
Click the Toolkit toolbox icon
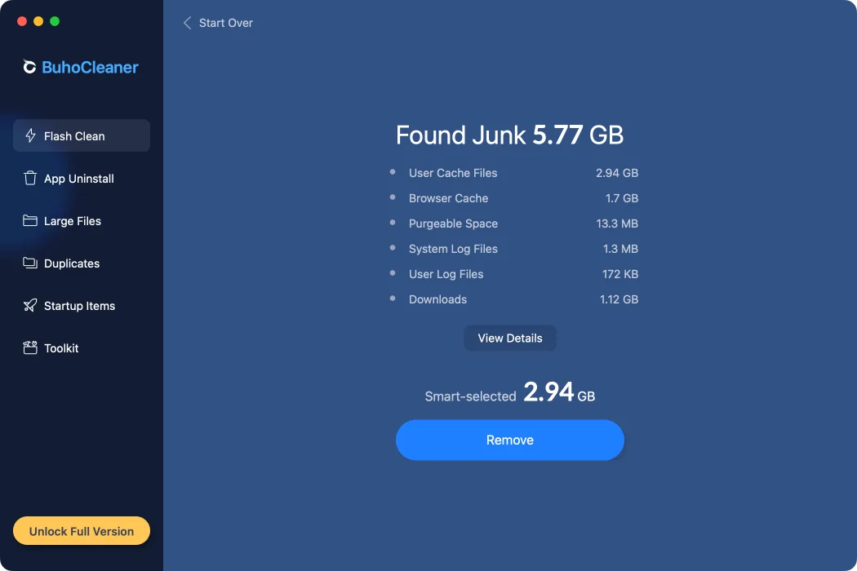coord(30,347)
